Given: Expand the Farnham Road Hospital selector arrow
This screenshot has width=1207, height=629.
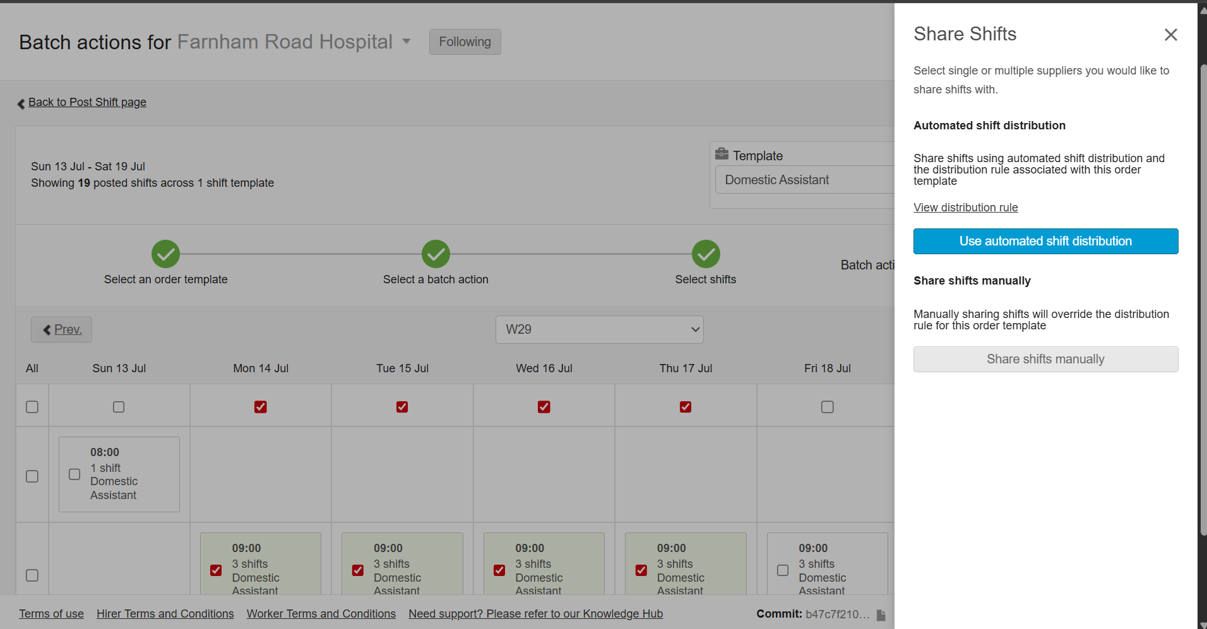Looking at the screenshot, I should 407,42.
